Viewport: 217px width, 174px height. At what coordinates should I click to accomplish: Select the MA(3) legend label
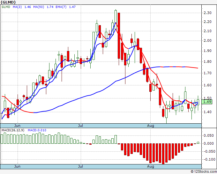coord(17,7)
